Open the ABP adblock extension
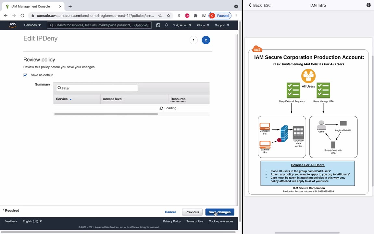This screenshot has height=234, width=374. [187, 16]
